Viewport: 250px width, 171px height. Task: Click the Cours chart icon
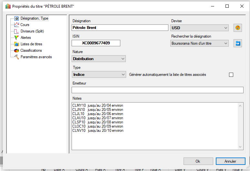pyautogui.click(x=17, y=25)
